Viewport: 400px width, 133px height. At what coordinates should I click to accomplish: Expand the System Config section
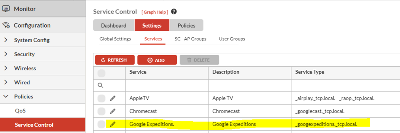point(6,40)
